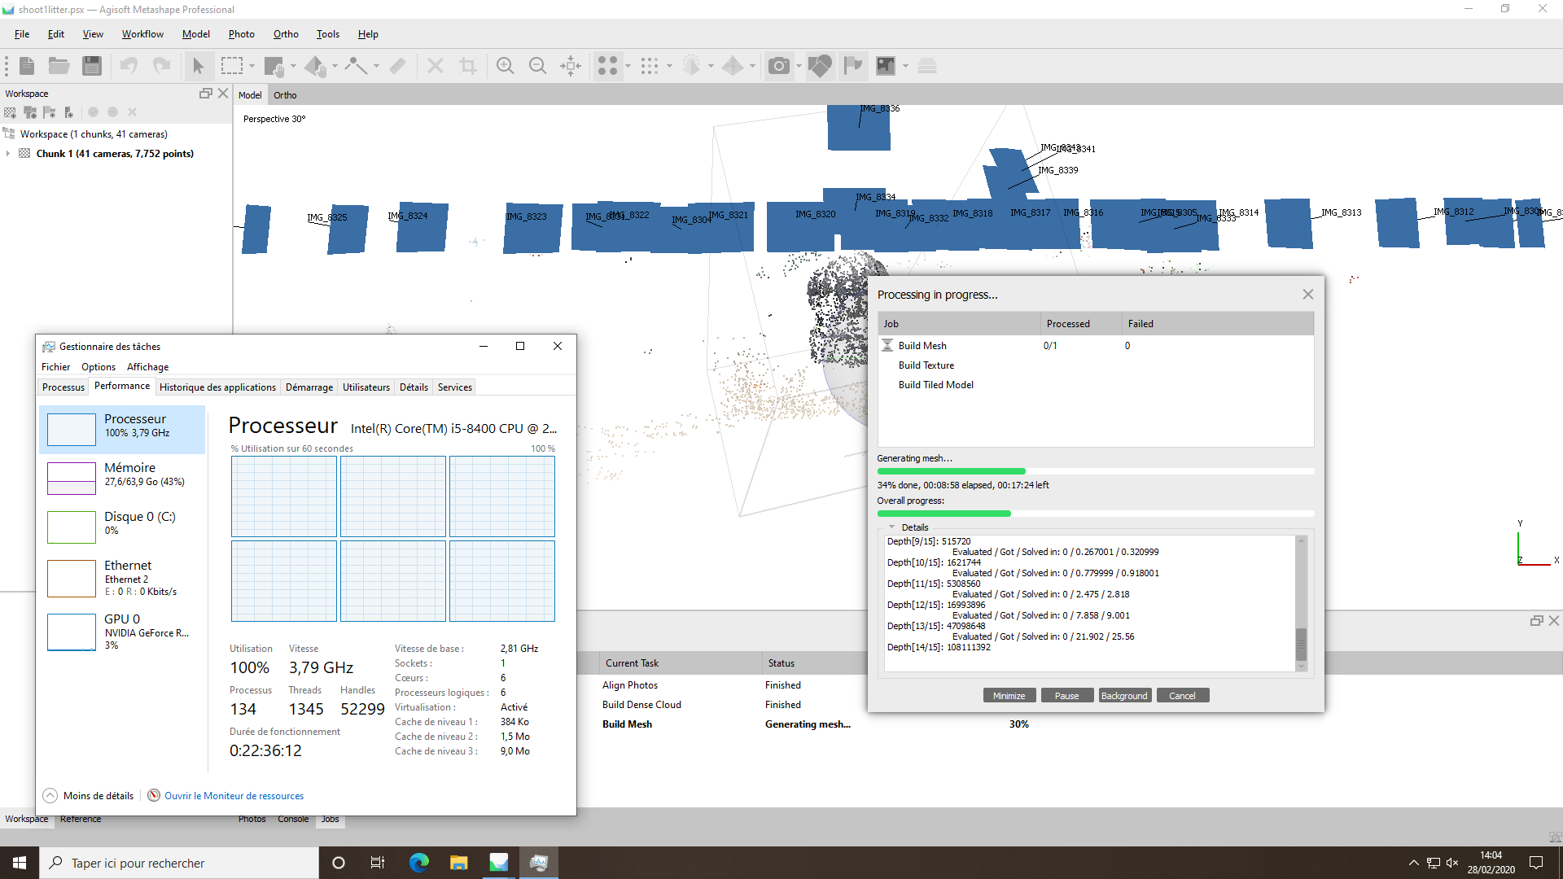The height and width of the screenshot is (879, 1563).
Task: Open the Ortho menu in menu bar
Action: coord(286,34)
